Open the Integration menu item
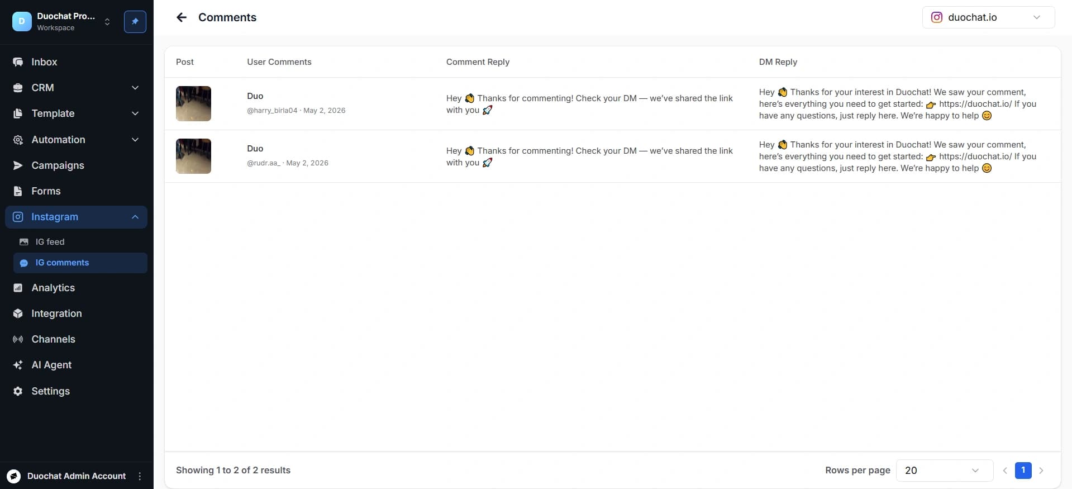This screenshot has height=489, width=1072. click(76, 314)
